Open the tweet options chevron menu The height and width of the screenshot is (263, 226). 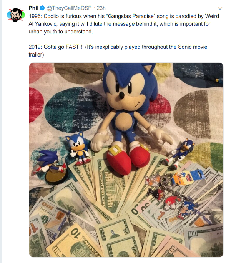click(x=220, y=8)
